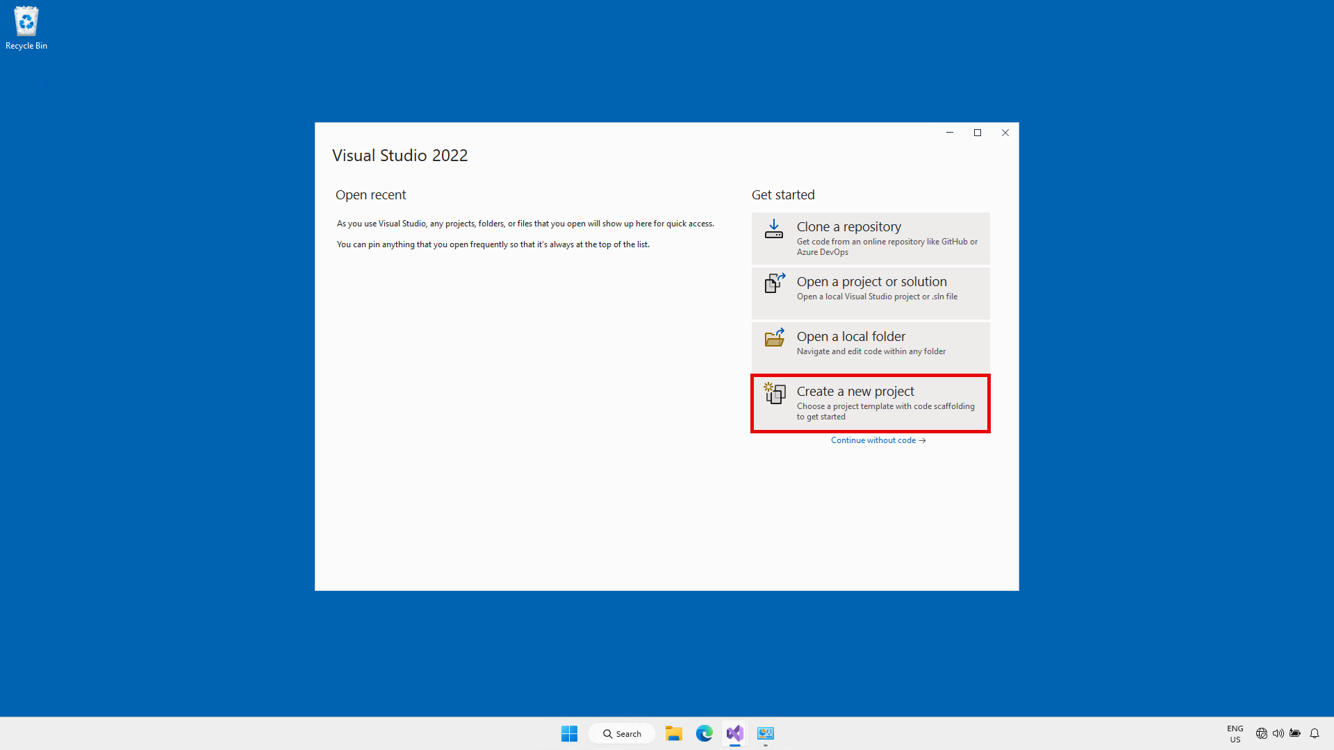Open Microsoft Edge from the taskbar

tap(704, 733)
